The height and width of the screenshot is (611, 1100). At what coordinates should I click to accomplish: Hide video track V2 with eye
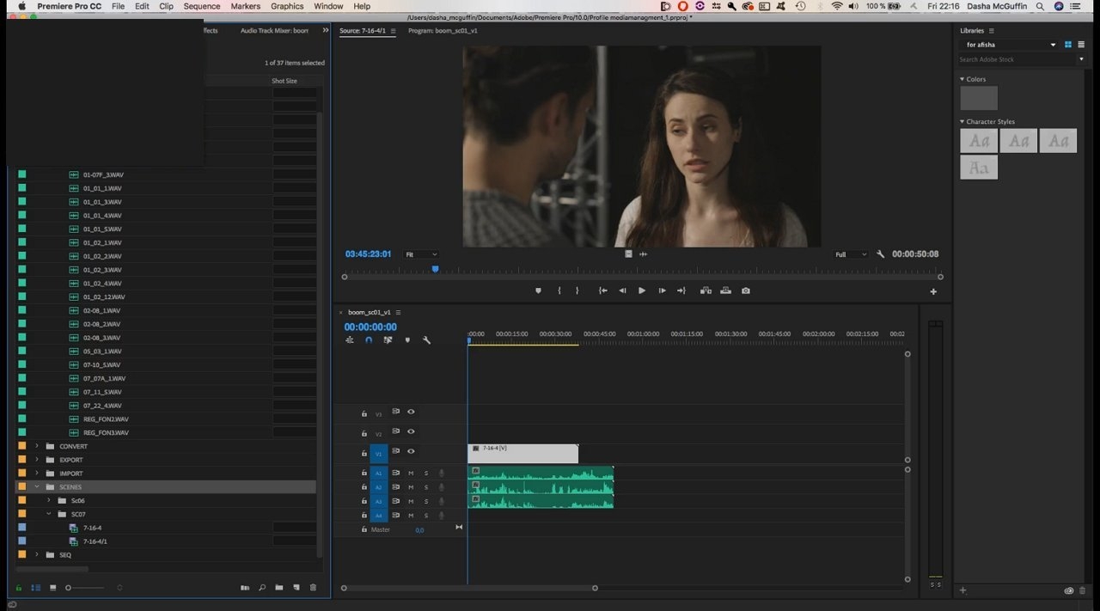[x=411, y=431]
